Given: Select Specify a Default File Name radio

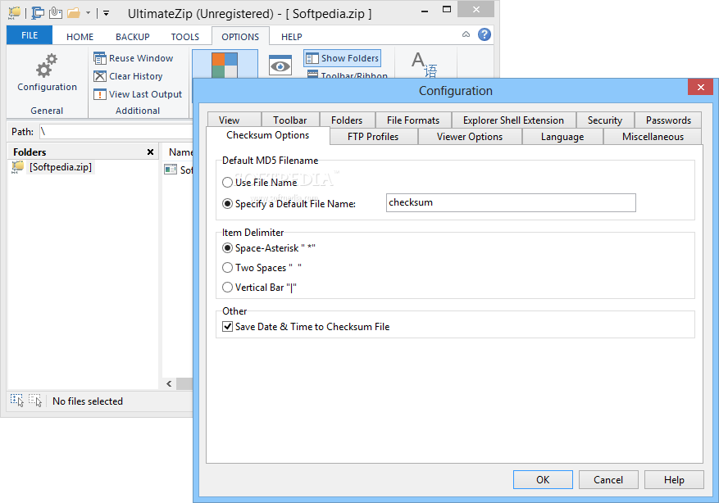Looking at the screenshot, I should point(227,203).
